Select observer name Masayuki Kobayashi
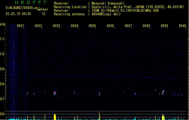Viewport: 189px width, 120px height. pos(108,3)
